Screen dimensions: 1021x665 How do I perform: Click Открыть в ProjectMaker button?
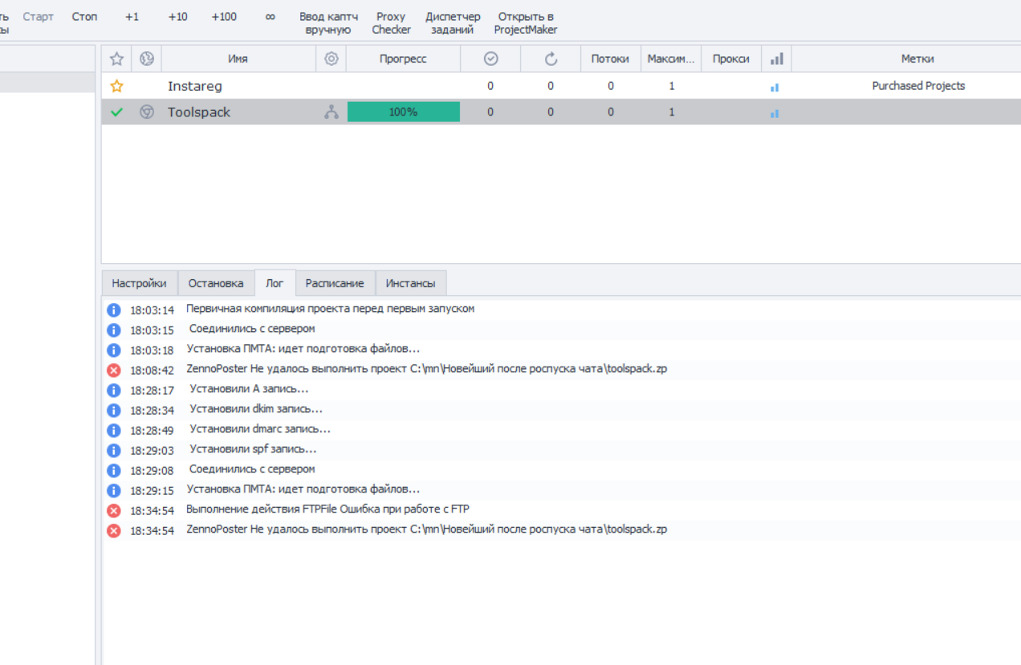(x=526, y=23)
